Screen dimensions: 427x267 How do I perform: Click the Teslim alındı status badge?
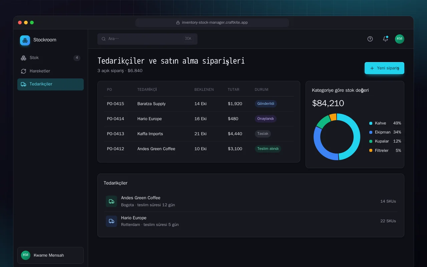coord(268,149)
